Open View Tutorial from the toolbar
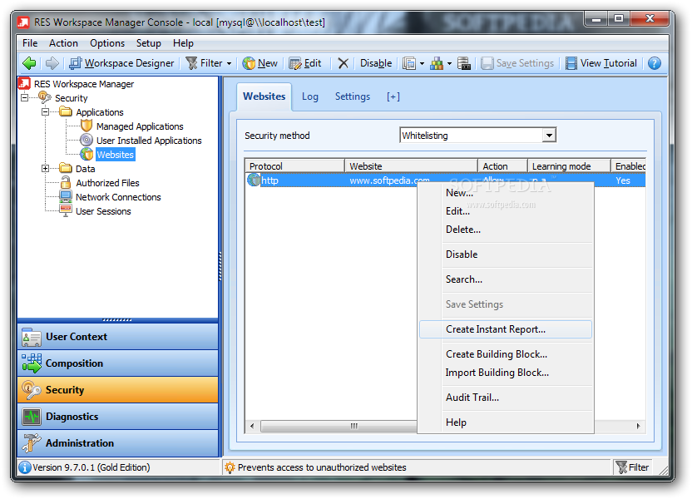This screenshot has height=499, width=692. coord(601,63)
